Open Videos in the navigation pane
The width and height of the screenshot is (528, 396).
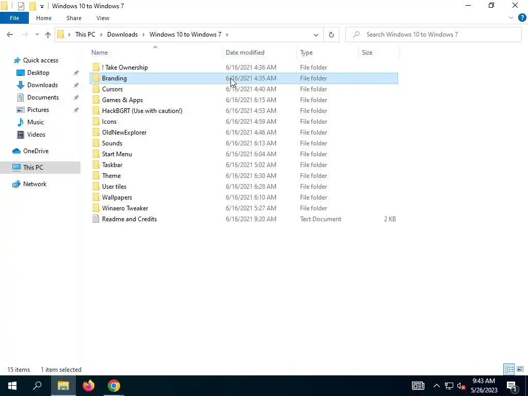point(36,135)
